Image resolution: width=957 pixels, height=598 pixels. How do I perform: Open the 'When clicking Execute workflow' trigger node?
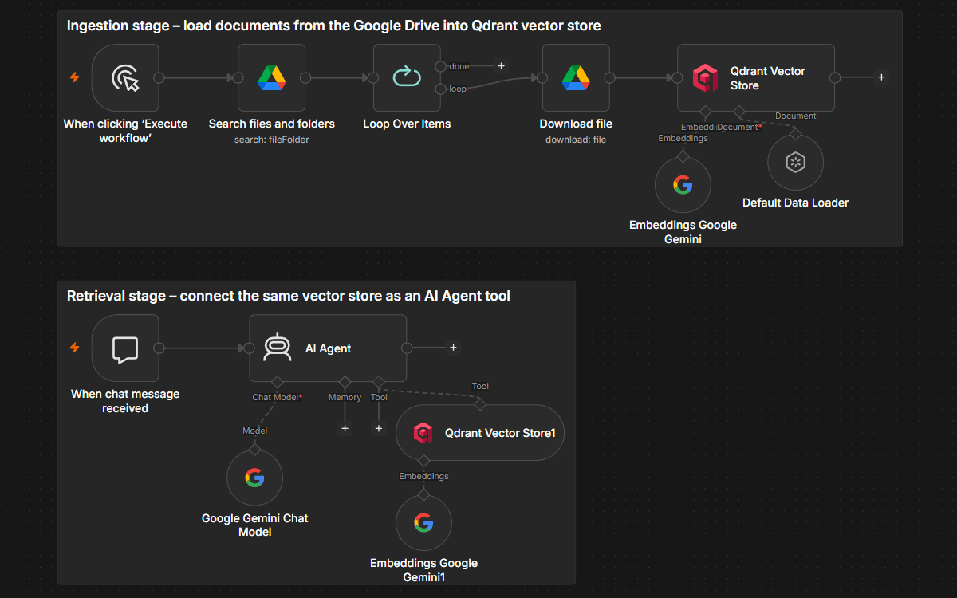pyautogui.click(x=125, y=77)
